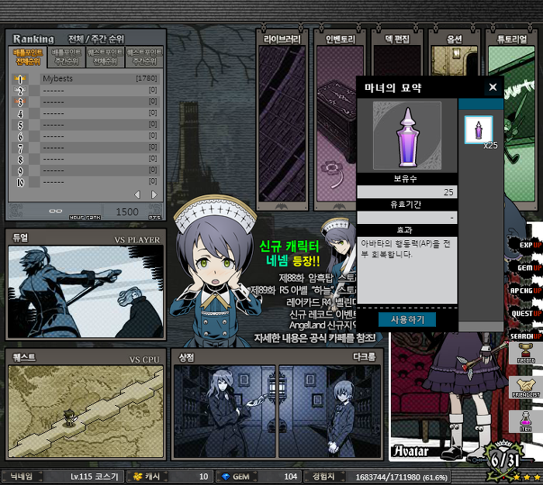Select 배틀포인트 전체순위 ranking tab
The height and width of the screenshot is (485, 543).
pos(28,57)
